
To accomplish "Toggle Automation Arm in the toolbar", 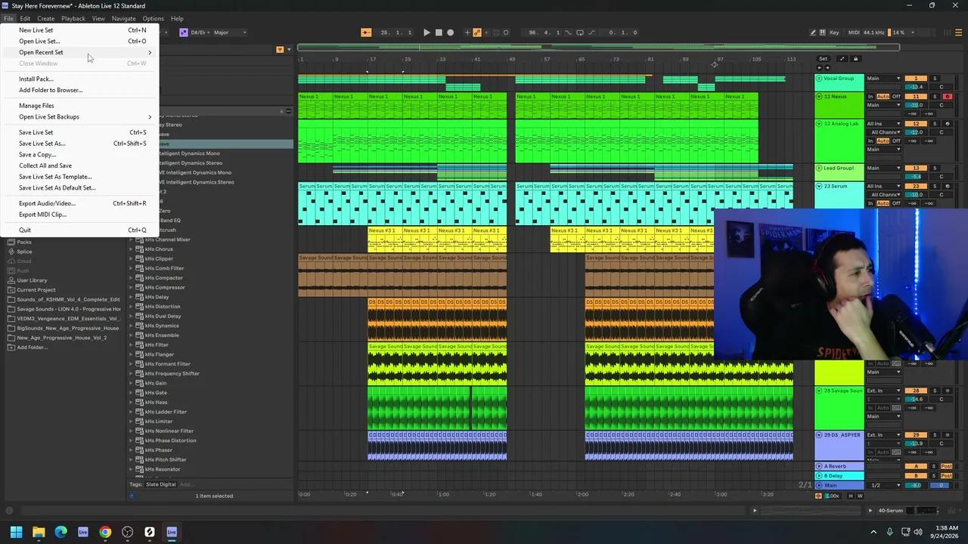I will click(x=477, y=32).
